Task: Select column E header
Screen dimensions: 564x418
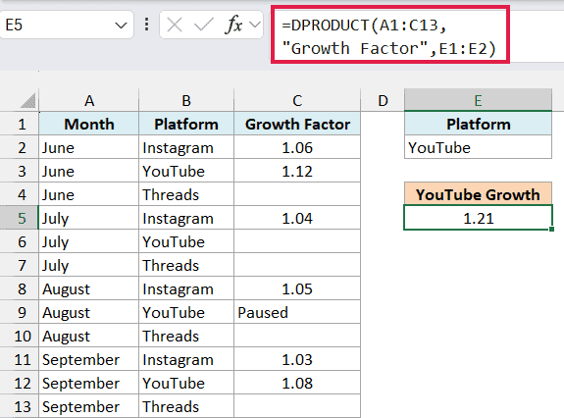Action: pos(478,101)
